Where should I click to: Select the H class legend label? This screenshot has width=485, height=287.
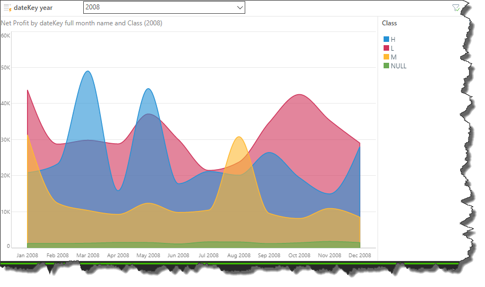tap(393, 39)
